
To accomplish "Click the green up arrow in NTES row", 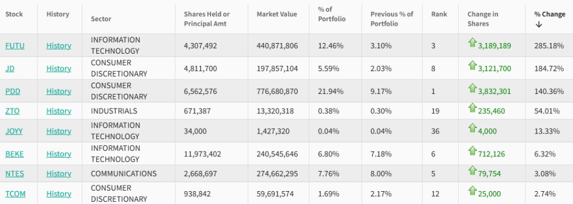I will point(472,170).
